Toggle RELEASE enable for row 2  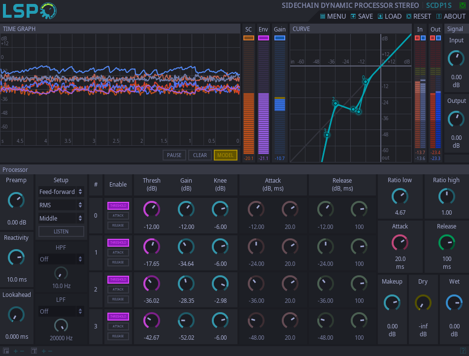click(118, 299)
